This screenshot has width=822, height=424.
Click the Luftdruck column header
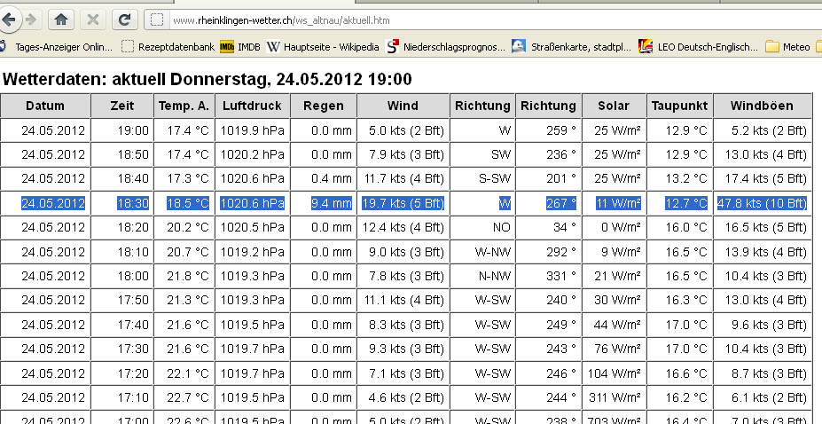click(x=252, y=106)
